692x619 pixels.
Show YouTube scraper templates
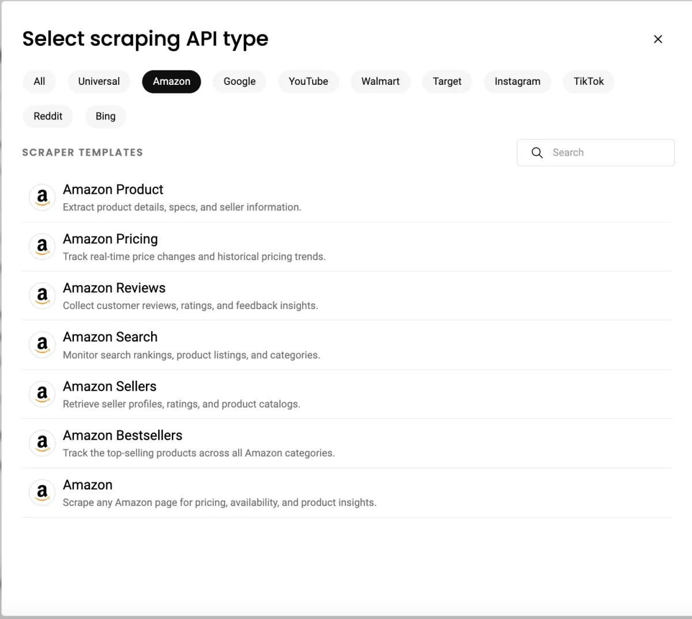309,81
